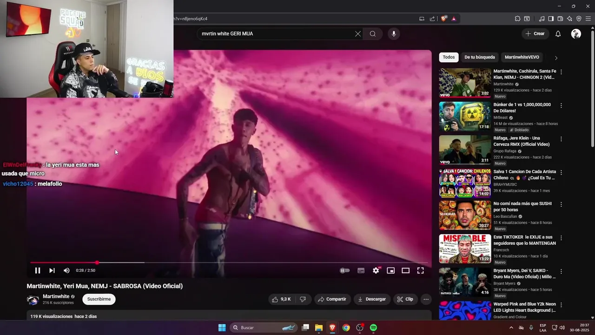Click the share page icon in address bar

pos(432,19)
